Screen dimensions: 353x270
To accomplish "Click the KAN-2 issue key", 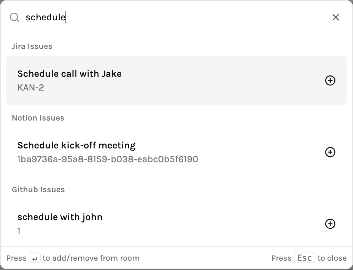I will (x=31, y=88).
